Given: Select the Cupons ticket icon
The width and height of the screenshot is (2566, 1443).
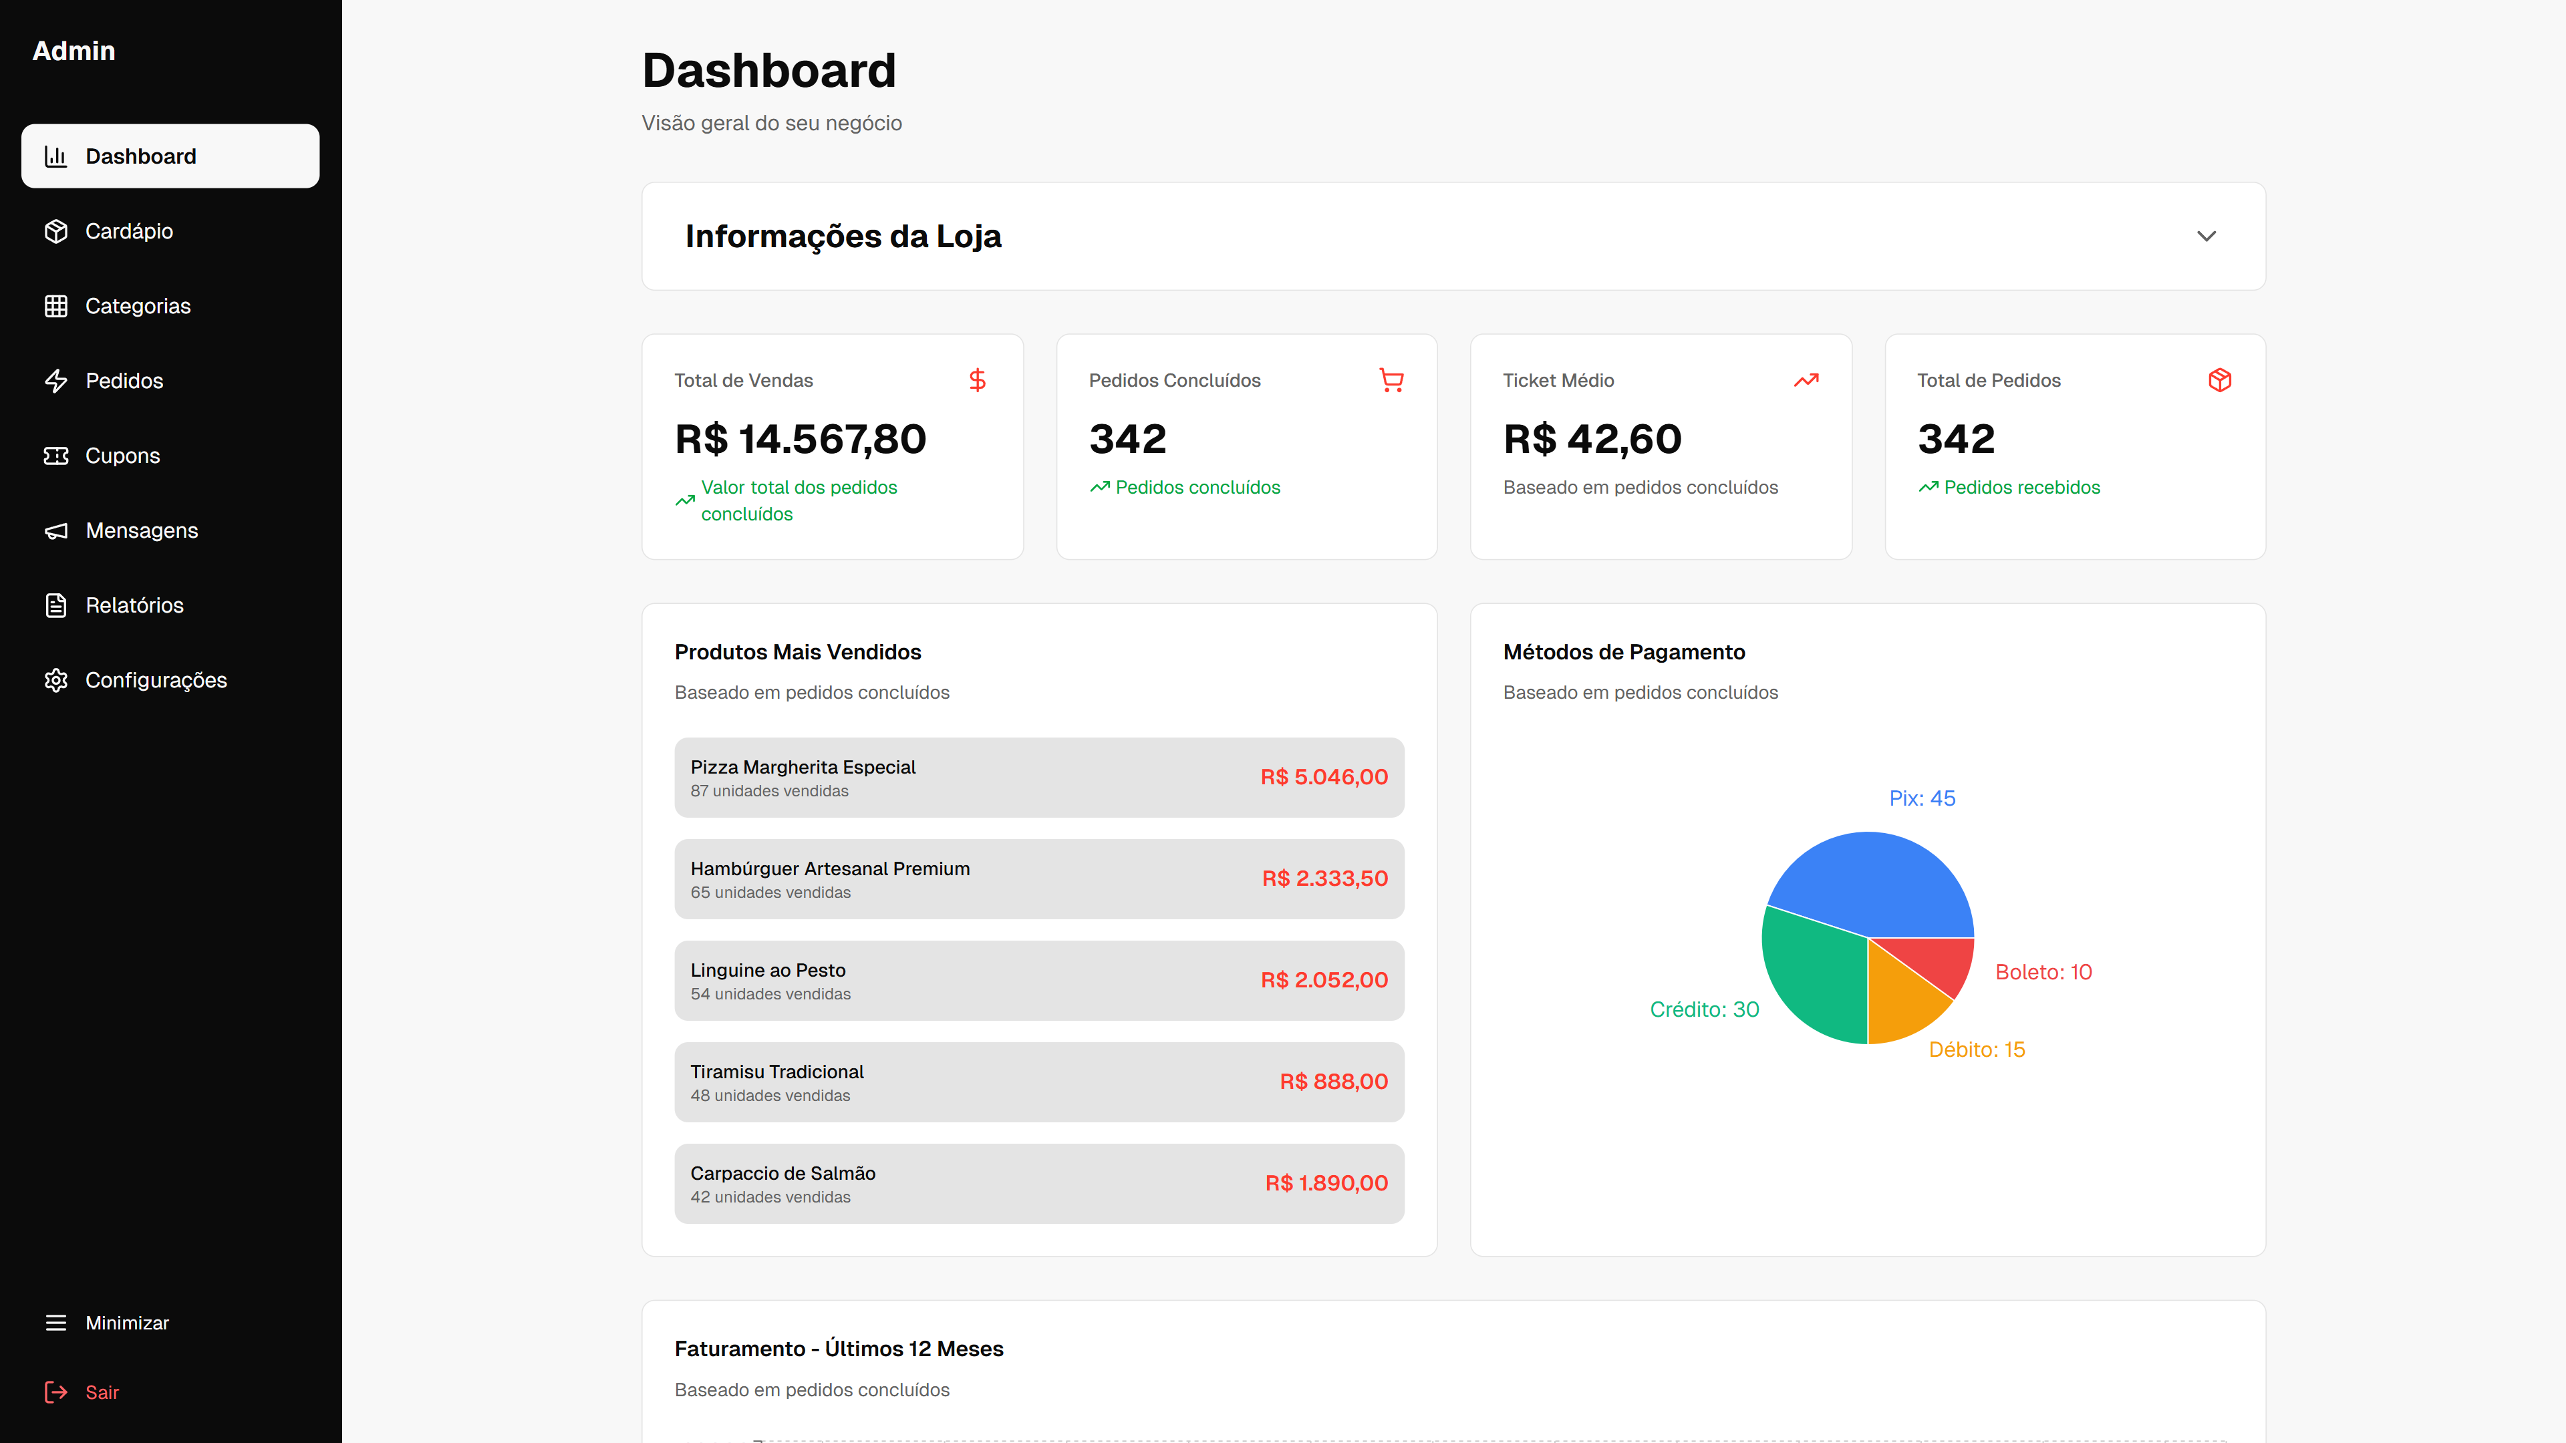Looking at the screenshot, I should point(57,455).
